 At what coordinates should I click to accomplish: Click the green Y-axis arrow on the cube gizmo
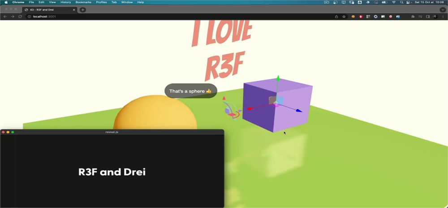(278, 78)
